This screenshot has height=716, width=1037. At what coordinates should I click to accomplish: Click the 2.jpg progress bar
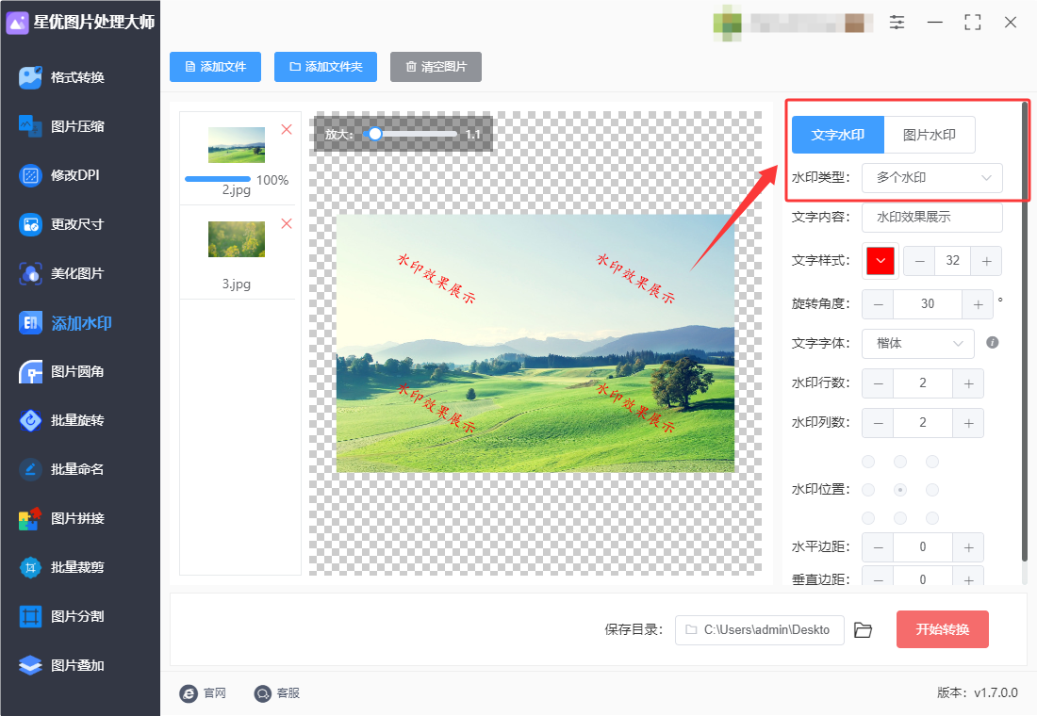click(218, 179)
